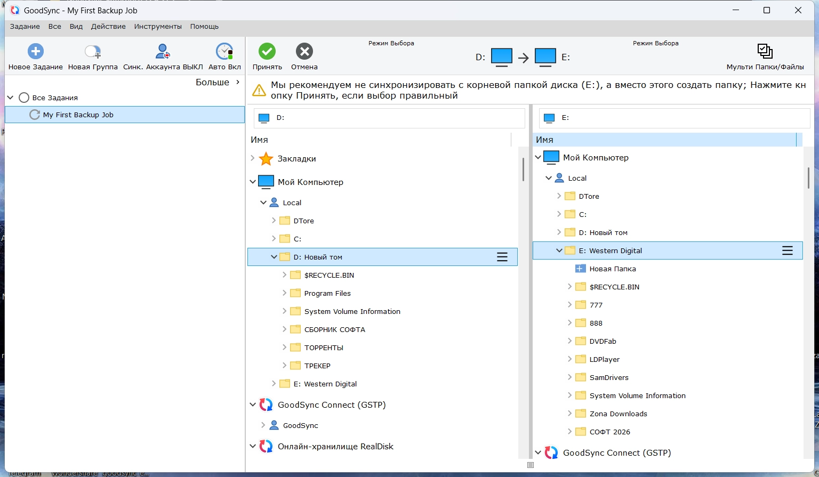Expand the Zona Downloads folder
Image resolution: width=819 pixels, height=477 pixels.
point(570,414)
